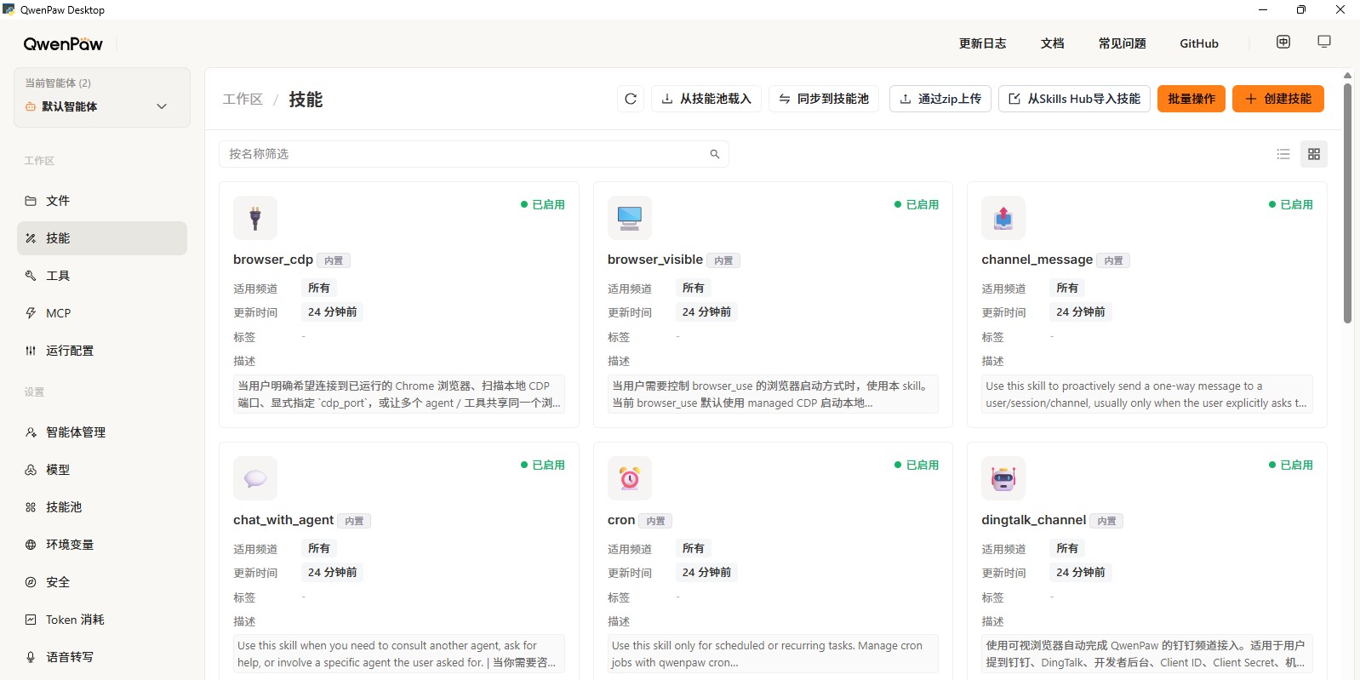Open 技能池 in the sidebar
The image size is (1360, 680).
pos(102,507)
